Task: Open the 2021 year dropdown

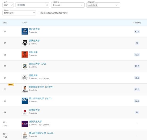Action: tap(8, 5)
